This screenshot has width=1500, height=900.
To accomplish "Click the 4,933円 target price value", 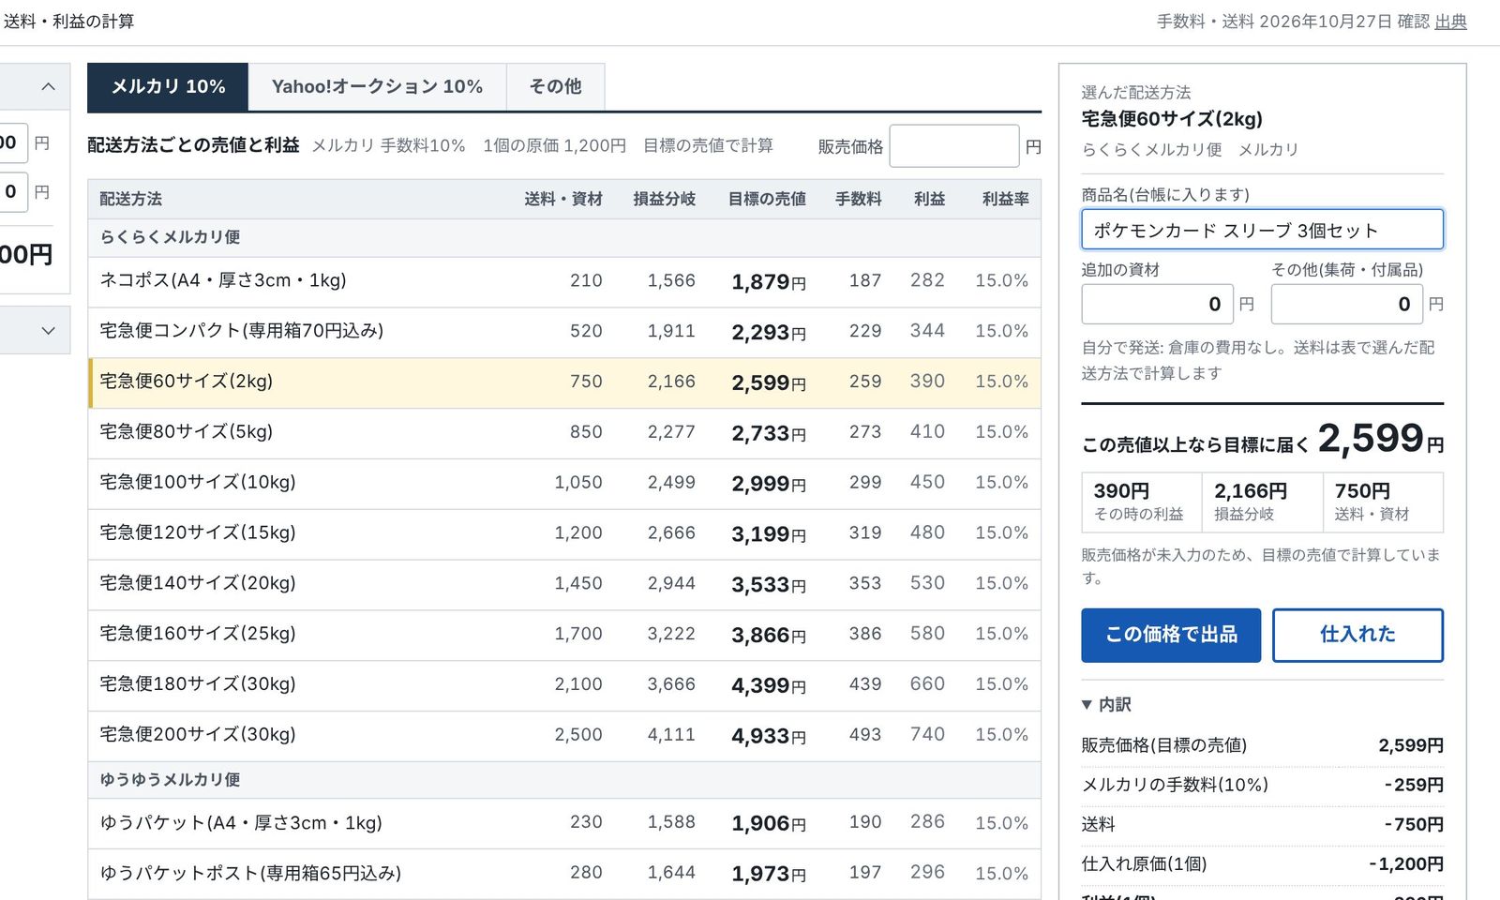I will [x=769, y=736].
